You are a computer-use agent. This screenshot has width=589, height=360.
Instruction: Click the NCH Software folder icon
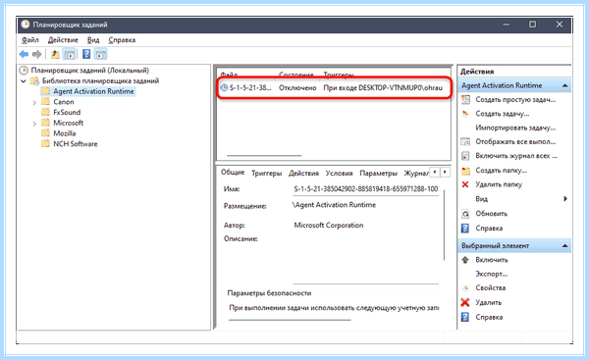click(x=45, y=143)
